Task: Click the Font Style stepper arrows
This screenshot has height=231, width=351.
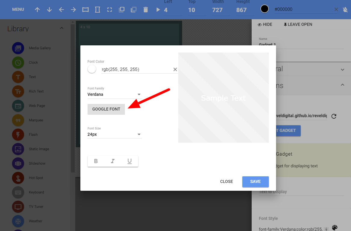Action: (x=326, y=229)
